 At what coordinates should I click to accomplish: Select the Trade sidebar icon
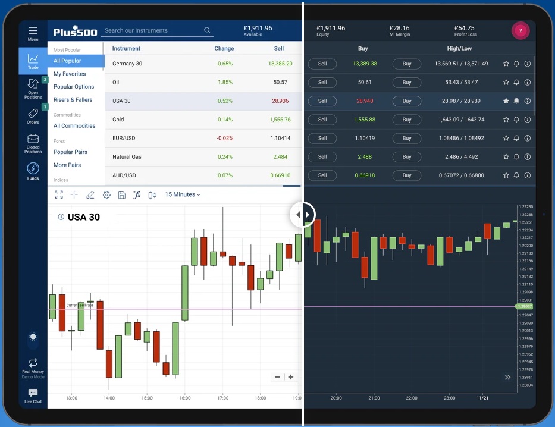33,61
